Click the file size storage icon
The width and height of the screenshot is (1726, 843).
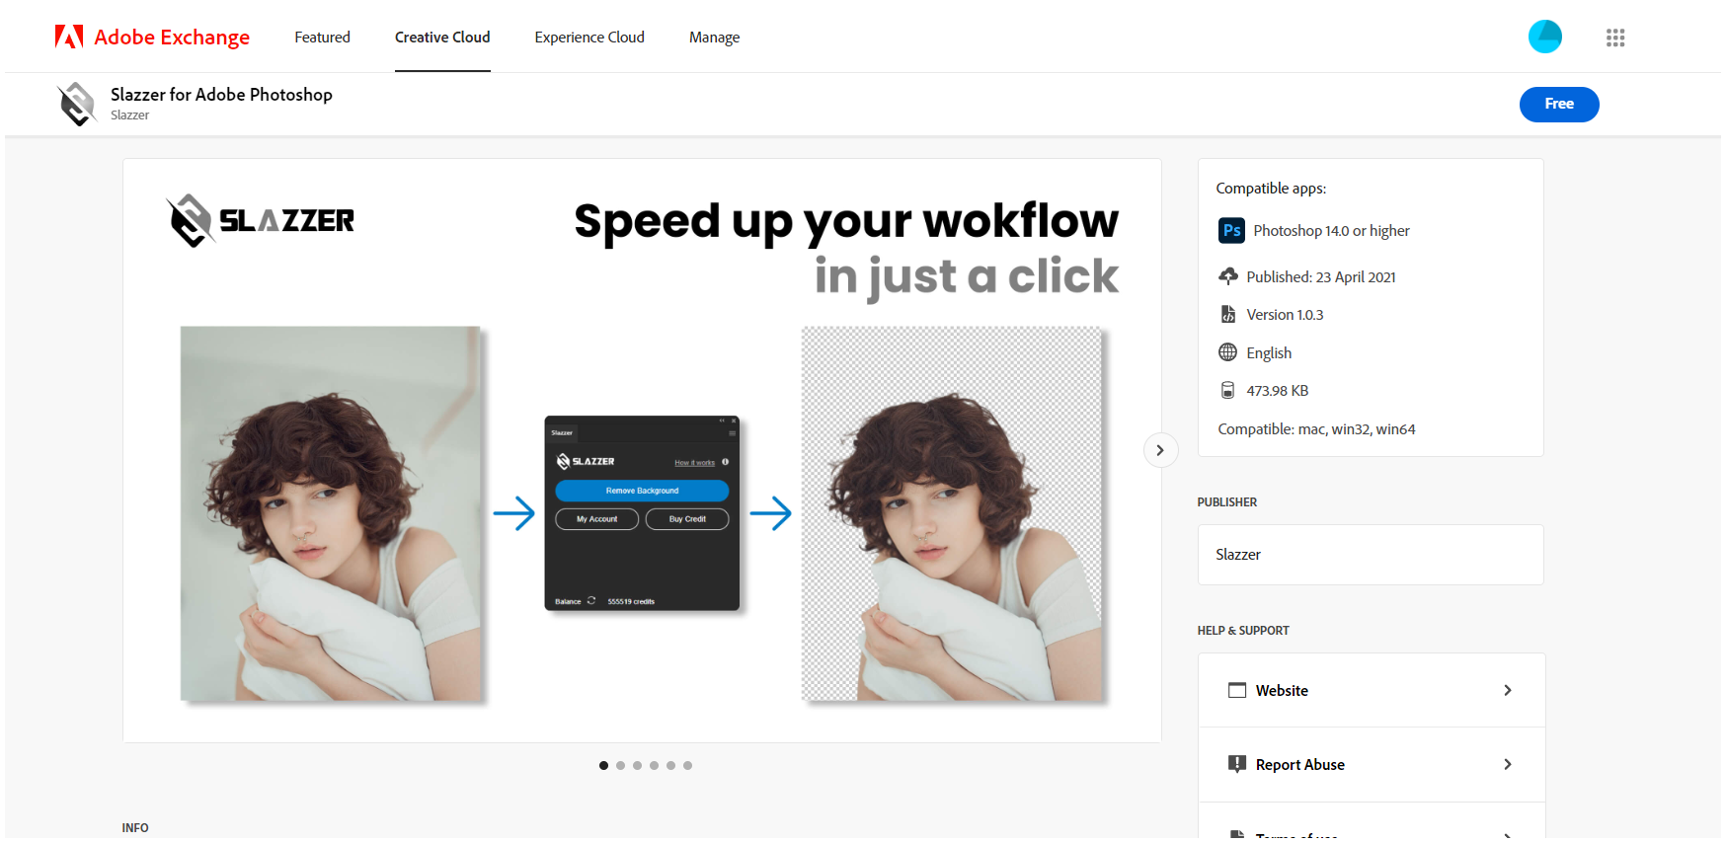click(x=1227, y=390)
